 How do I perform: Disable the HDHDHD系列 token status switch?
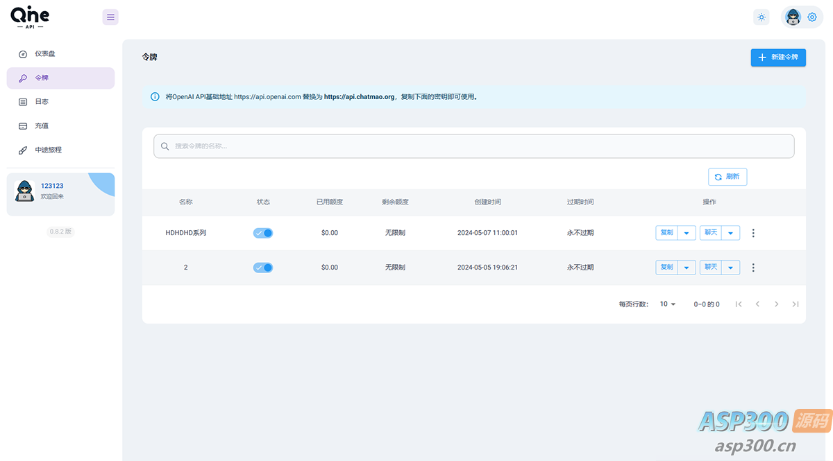pyautogui.click(x=263, y=233)
